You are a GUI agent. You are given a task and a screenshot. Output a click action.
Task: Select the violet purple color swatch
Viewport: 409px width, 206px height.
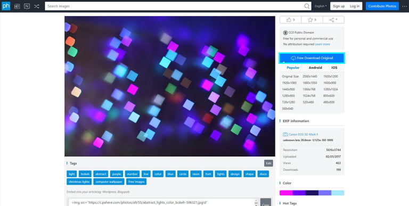coord(299,193)
